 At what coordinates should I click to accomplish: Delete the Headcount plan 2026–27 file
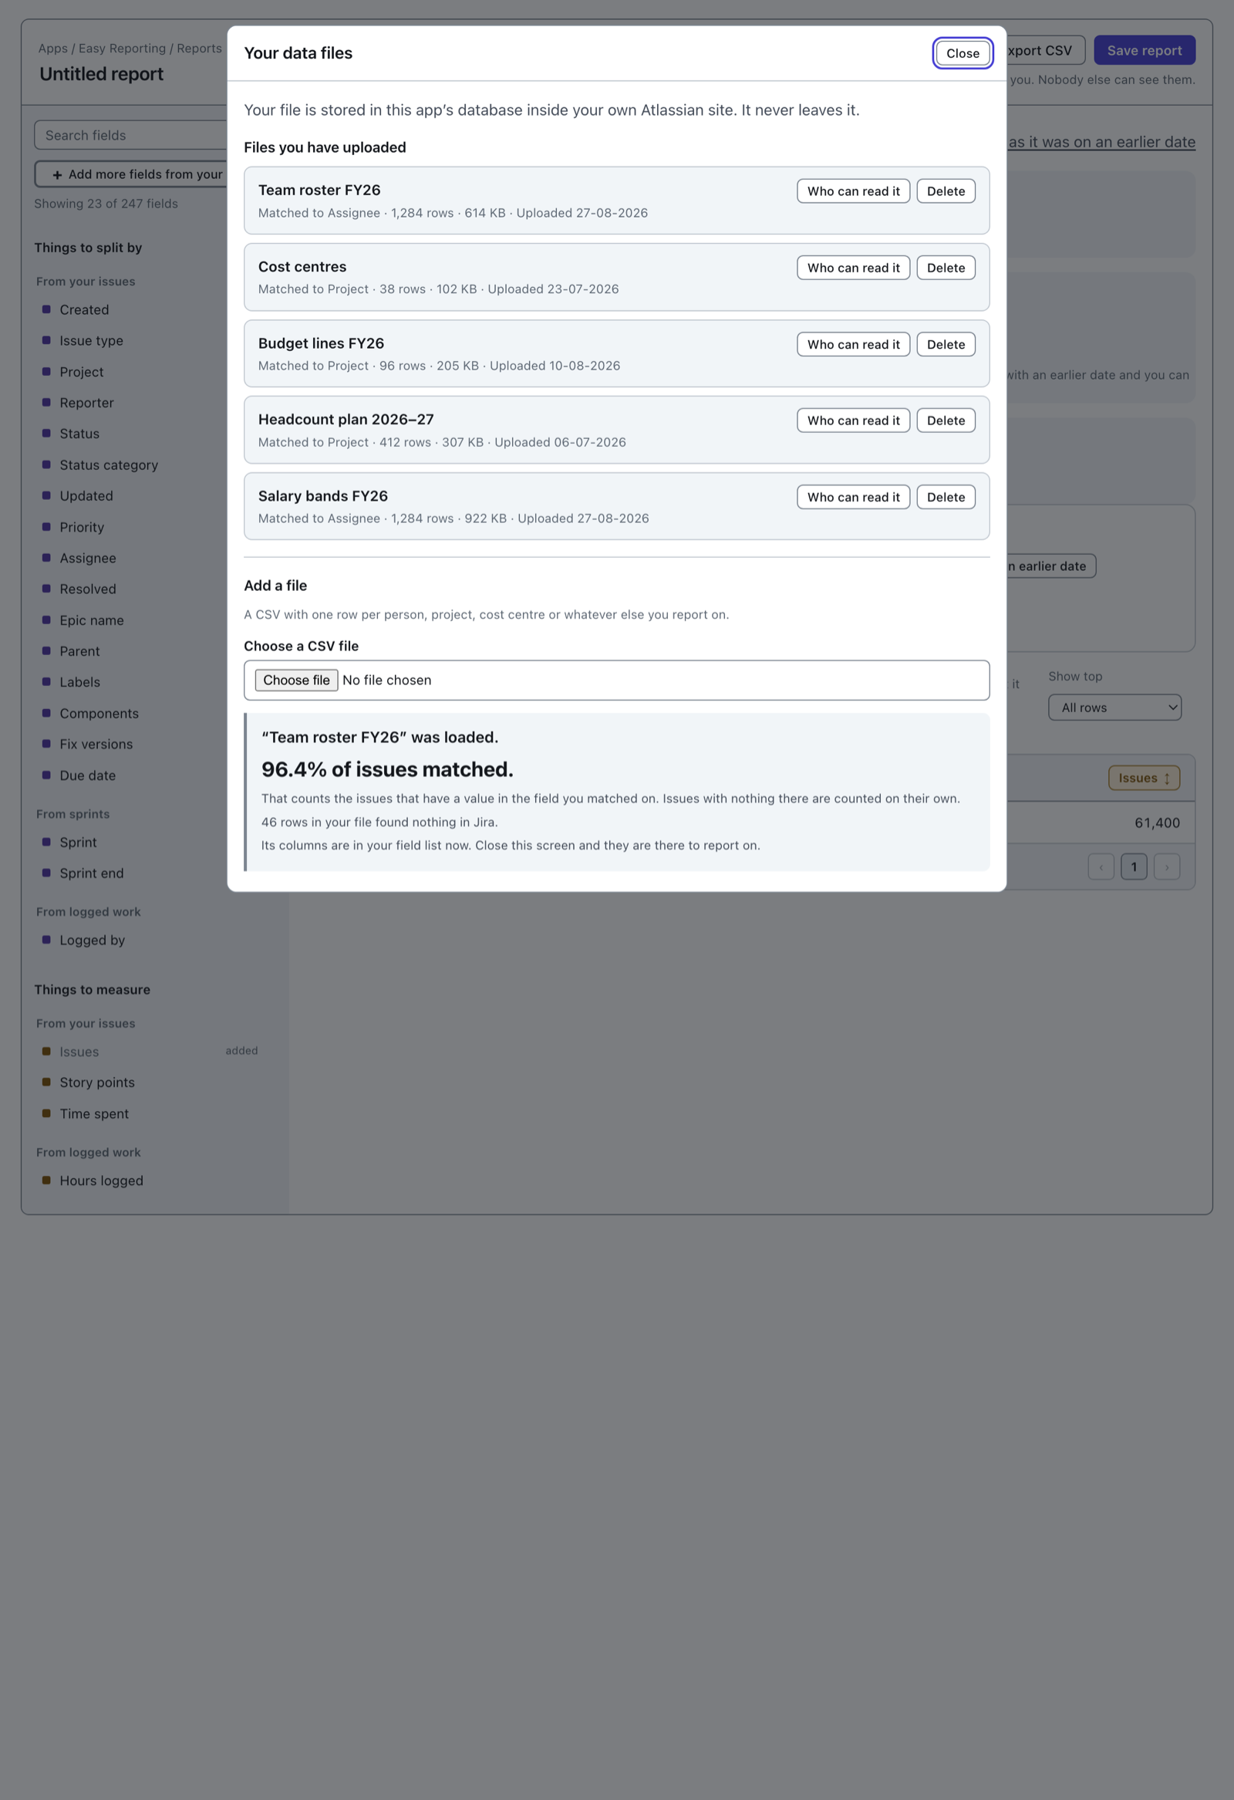pos(946,420)
